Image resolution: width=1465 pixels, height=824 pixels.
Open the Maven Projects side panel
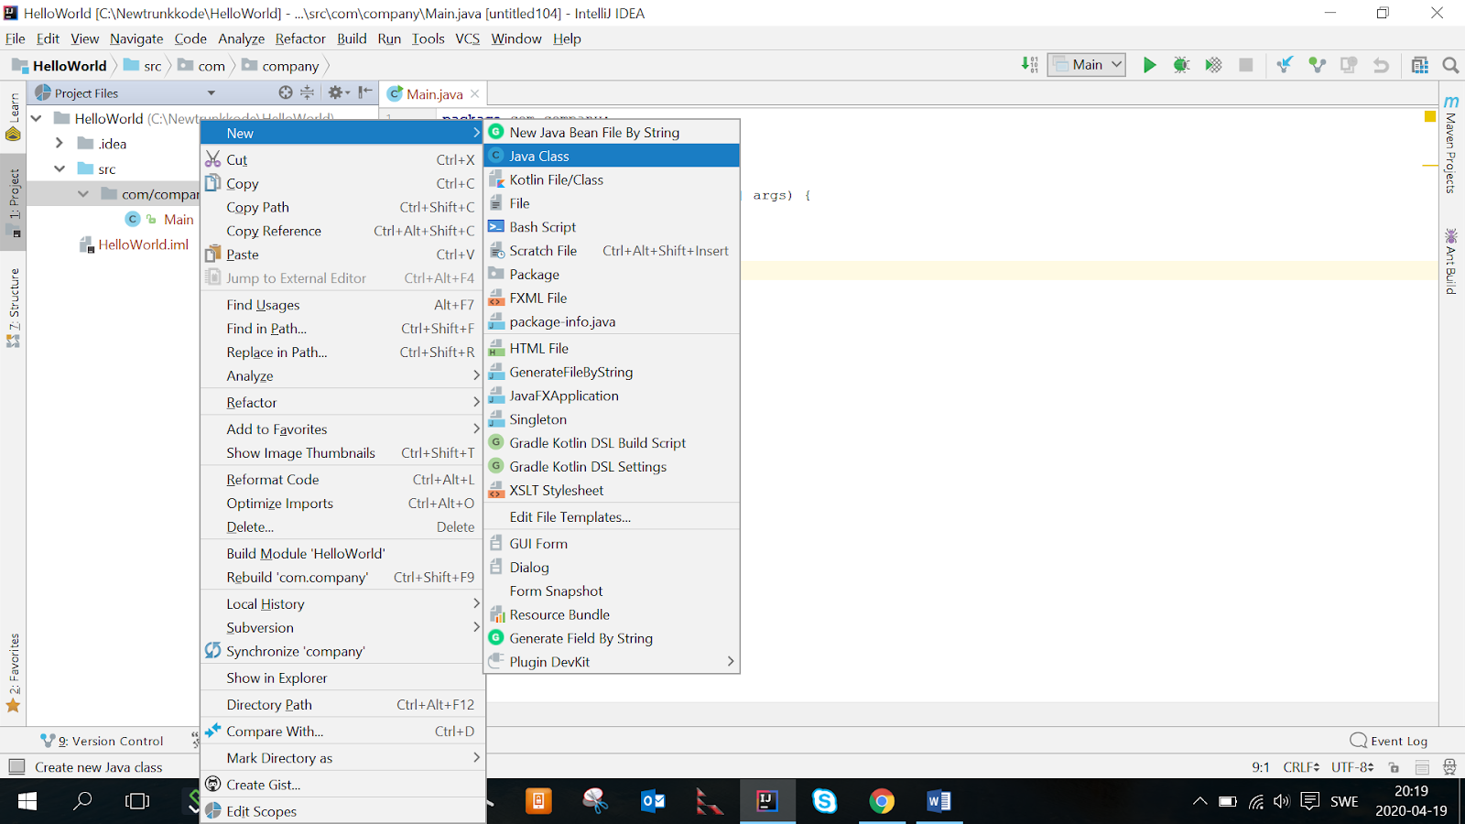point(1451,144)
